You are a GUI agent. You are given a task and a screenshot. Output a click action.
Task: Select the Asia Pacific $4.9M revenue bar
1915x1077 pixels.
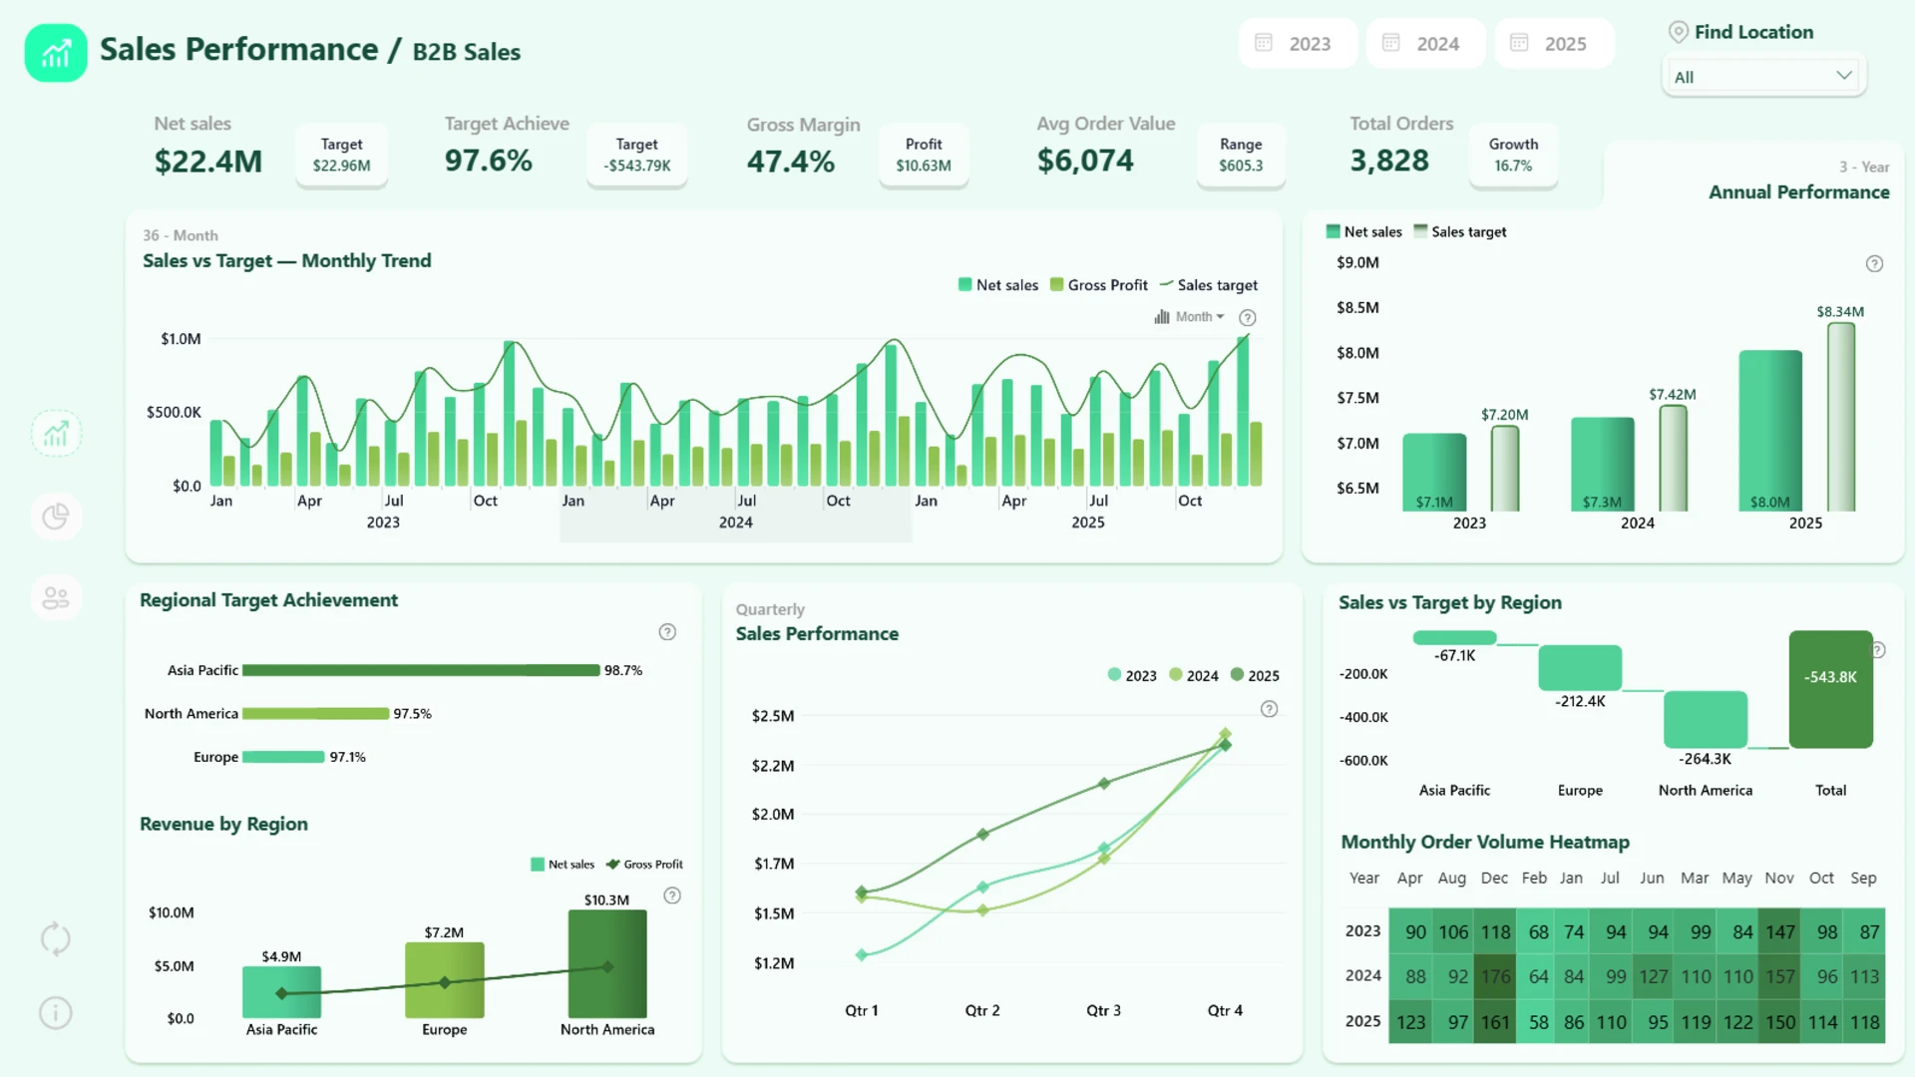[x=281, y=992]
